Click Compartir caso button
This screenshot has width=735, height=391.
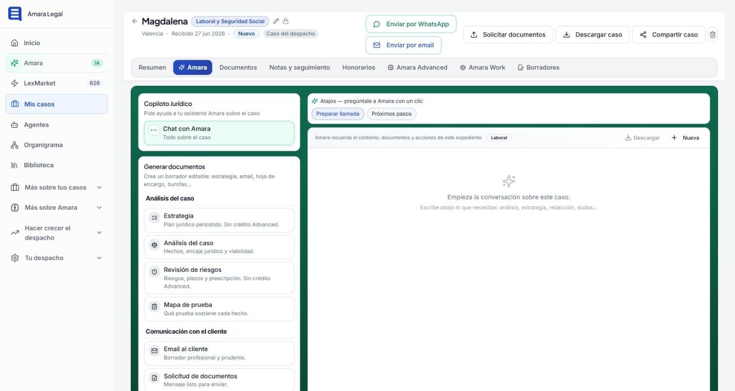pos(668,35)
